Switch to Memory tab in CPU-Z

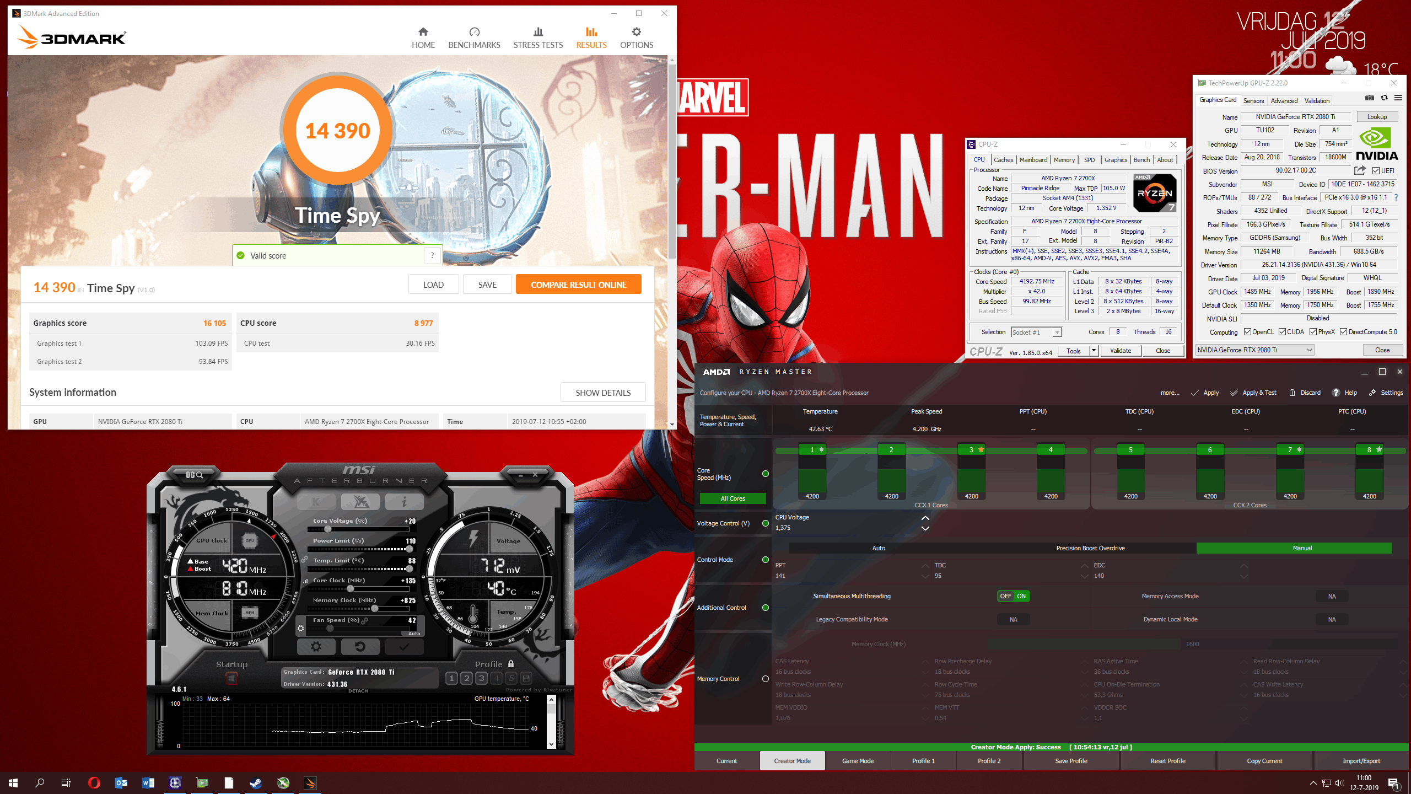[x=1064, y=160]
